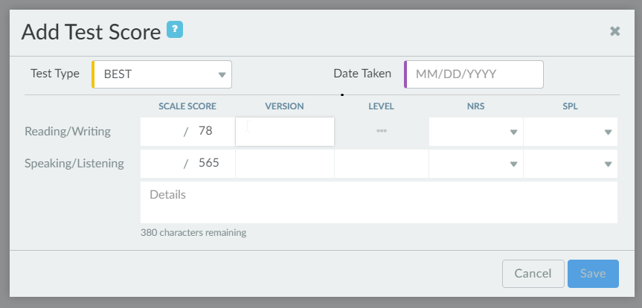Click the Speaking/Listening row label
The width and height of the screenshot is (642, 308).
point(74,163)
